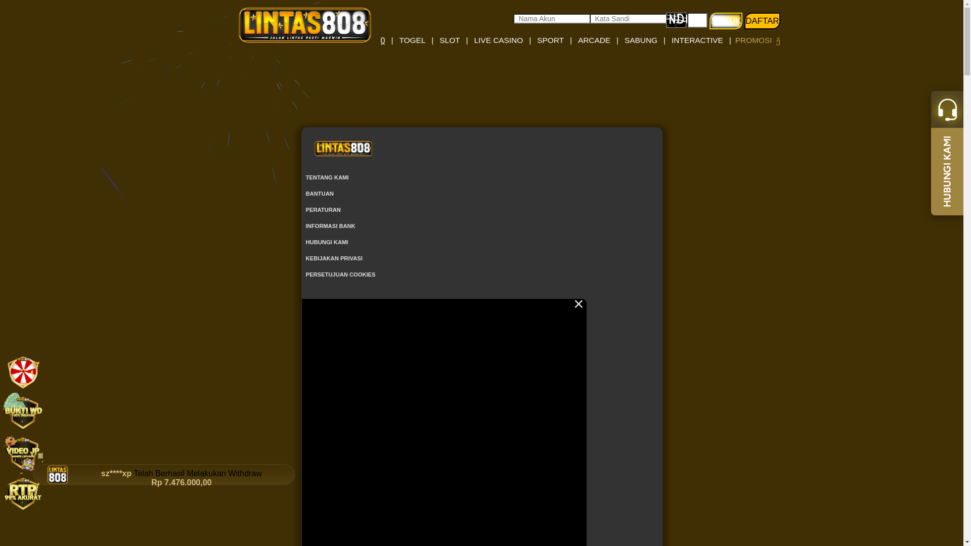Go to the SABUNG section
Screen dimensions: 971x546
(641, 40)
